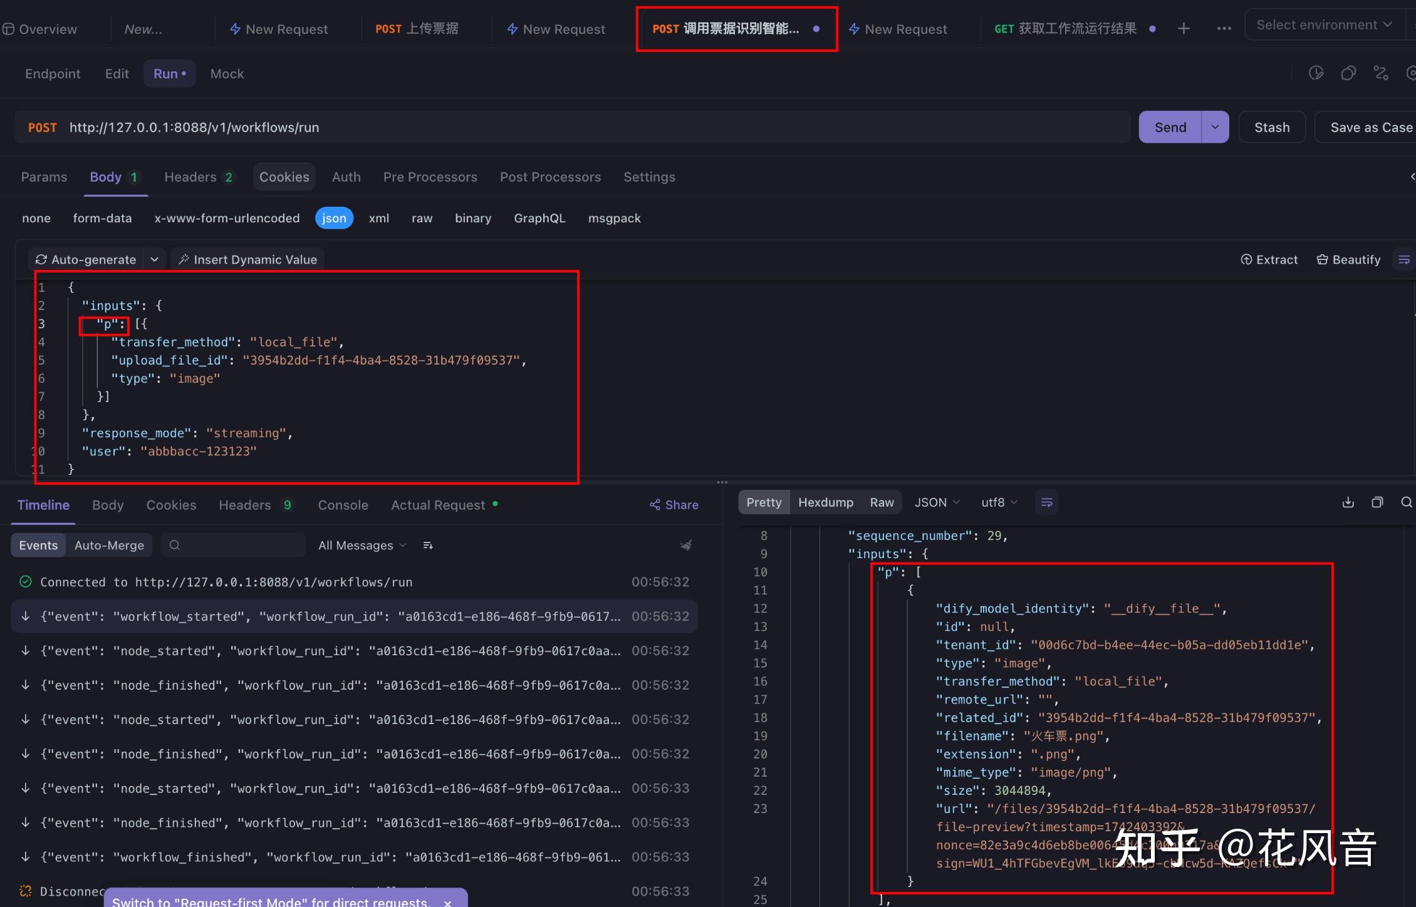Click the Send button
Screen dimensions: 1416x907
click(x=1169, y=127)
